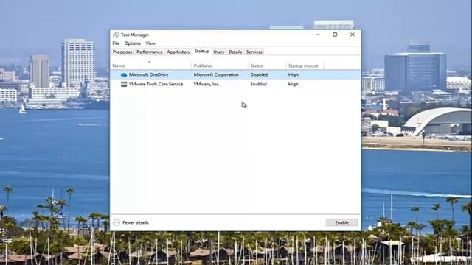
Task: Click the Disabled status of OneDrive
Action: (259, 74)
